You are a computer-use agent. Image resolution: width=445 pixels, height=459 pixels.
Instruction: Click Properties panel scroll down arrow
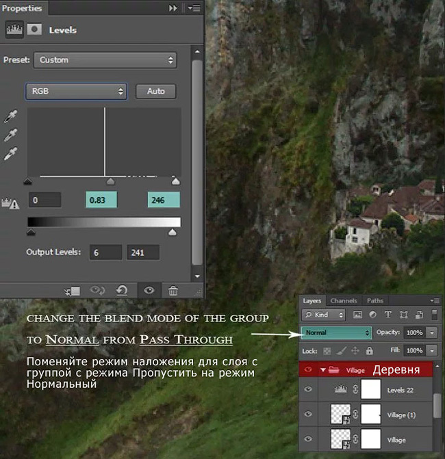click(x=197, y=276)
